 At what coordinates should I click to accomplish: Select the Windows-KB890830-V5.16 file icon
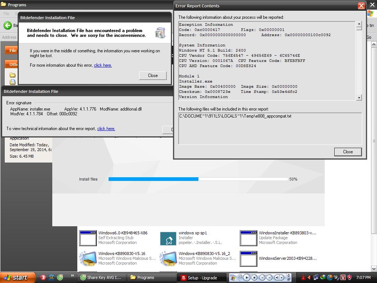[88, 259]
